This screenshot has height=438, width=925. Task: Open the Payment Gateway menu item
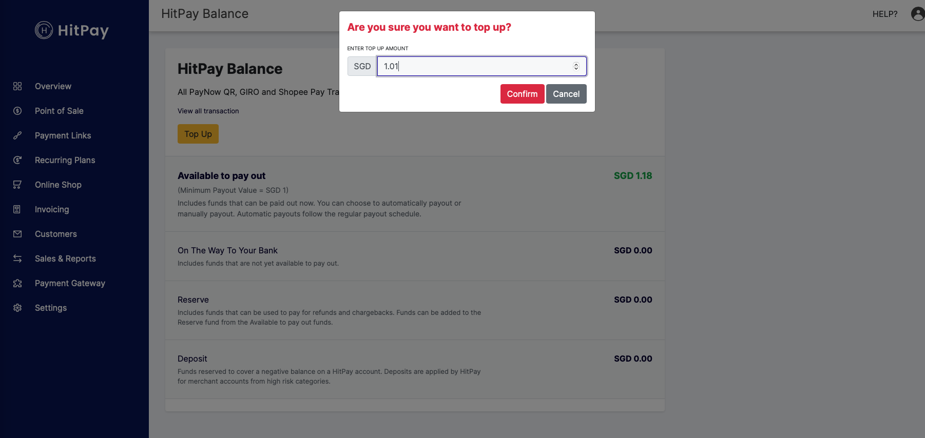pyautogui.click(x=70, y=283)
